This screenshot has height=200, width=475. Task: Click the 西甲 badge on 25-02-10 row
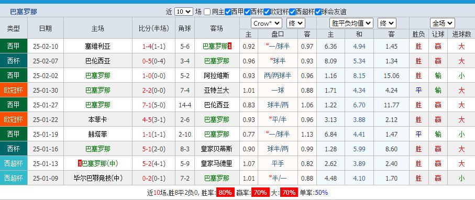tap(14, 46)
